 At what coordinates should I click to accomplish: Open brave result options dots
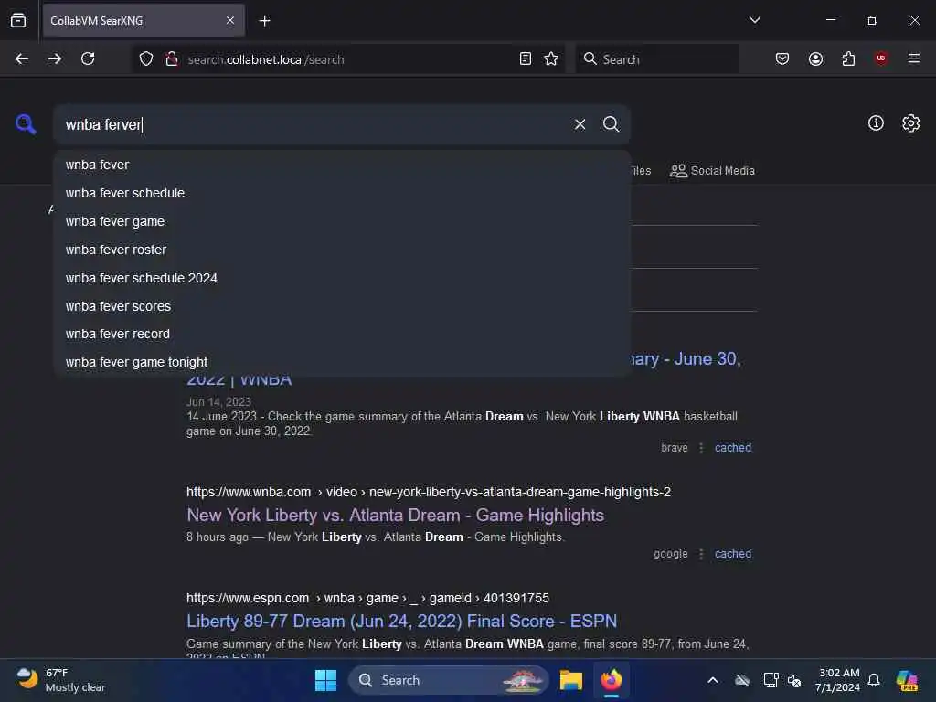tap(701, 448)
